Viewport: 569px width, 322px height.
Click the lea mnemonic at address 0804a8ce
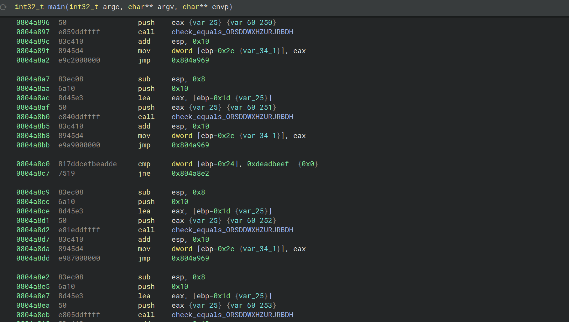click(x=144, y=211)
